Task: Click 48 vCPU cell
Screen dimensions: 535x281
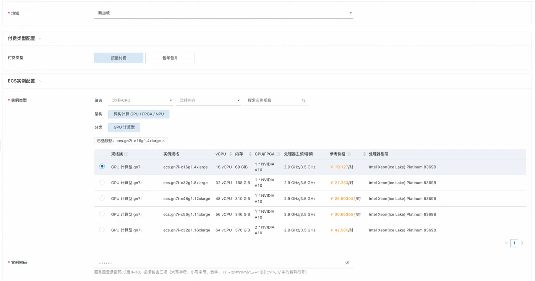Action: (x=224, y=199)
